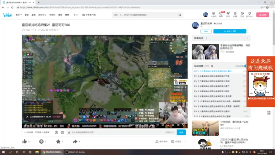This screenshot has width=275, height=155.
Task: Open the 弹幕礼仪 link
Action: pyautogui.click(x=170, y=132)
